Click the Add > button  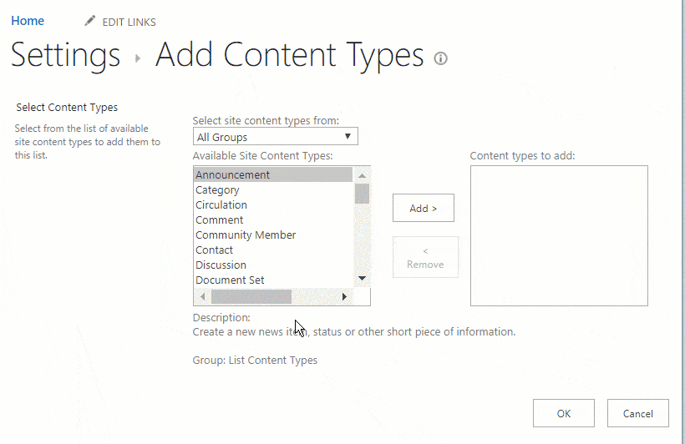[x=424, y=208]
